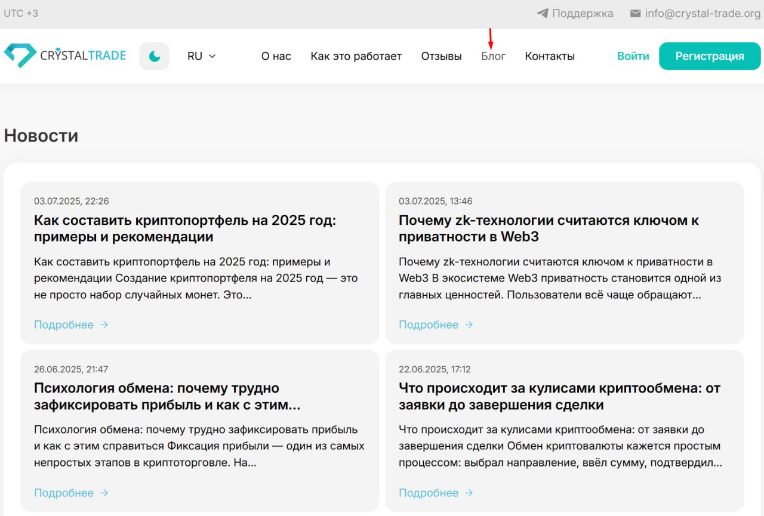Click the info@crystal-trade.org email address
Viewport: 764px width, 516px height.
click(x=703, y=13)
